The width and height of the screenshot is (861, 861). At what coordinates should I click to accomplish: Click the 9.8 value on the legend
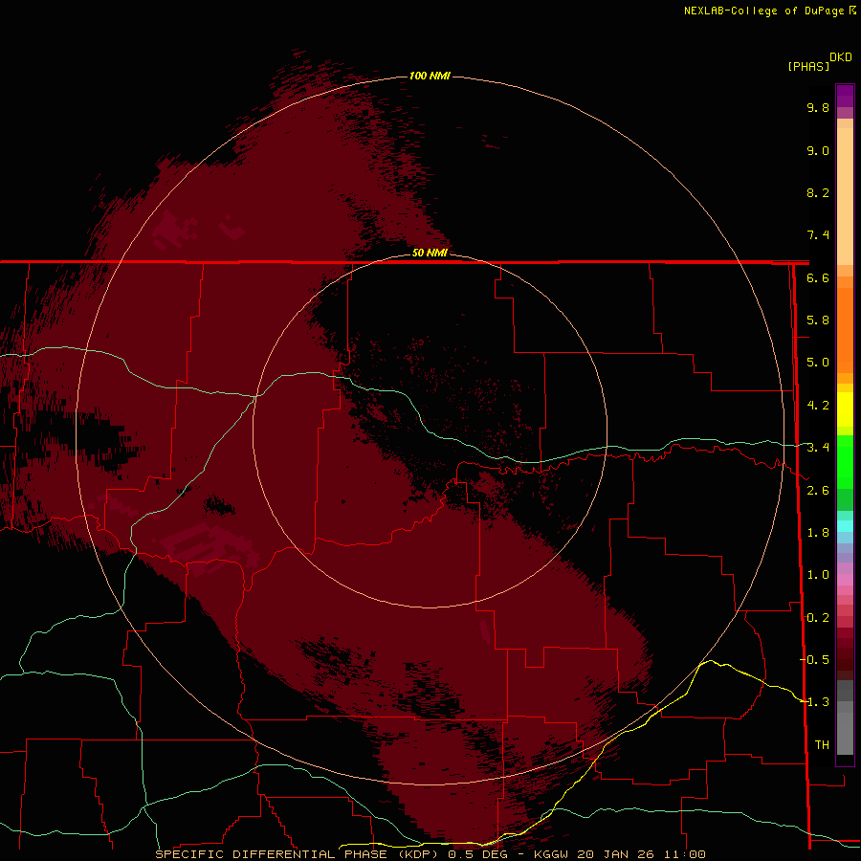coord(818,107)
